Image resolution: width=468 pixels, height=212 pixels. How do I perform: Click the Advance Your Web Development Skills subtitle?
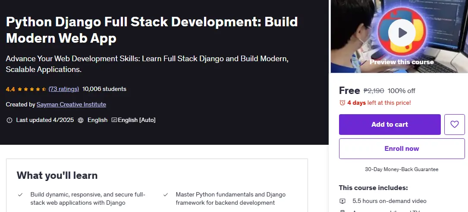point(147,64)
